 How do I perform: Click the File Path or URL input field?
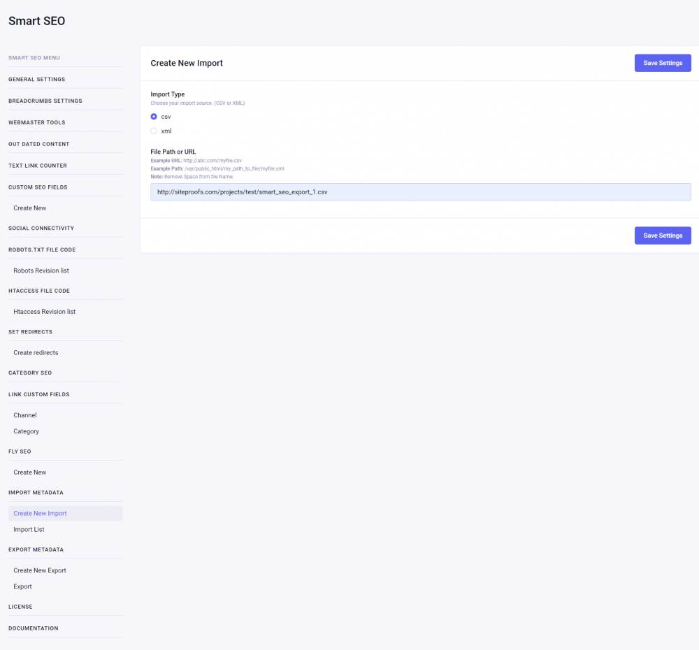click(x=420, y=192)
